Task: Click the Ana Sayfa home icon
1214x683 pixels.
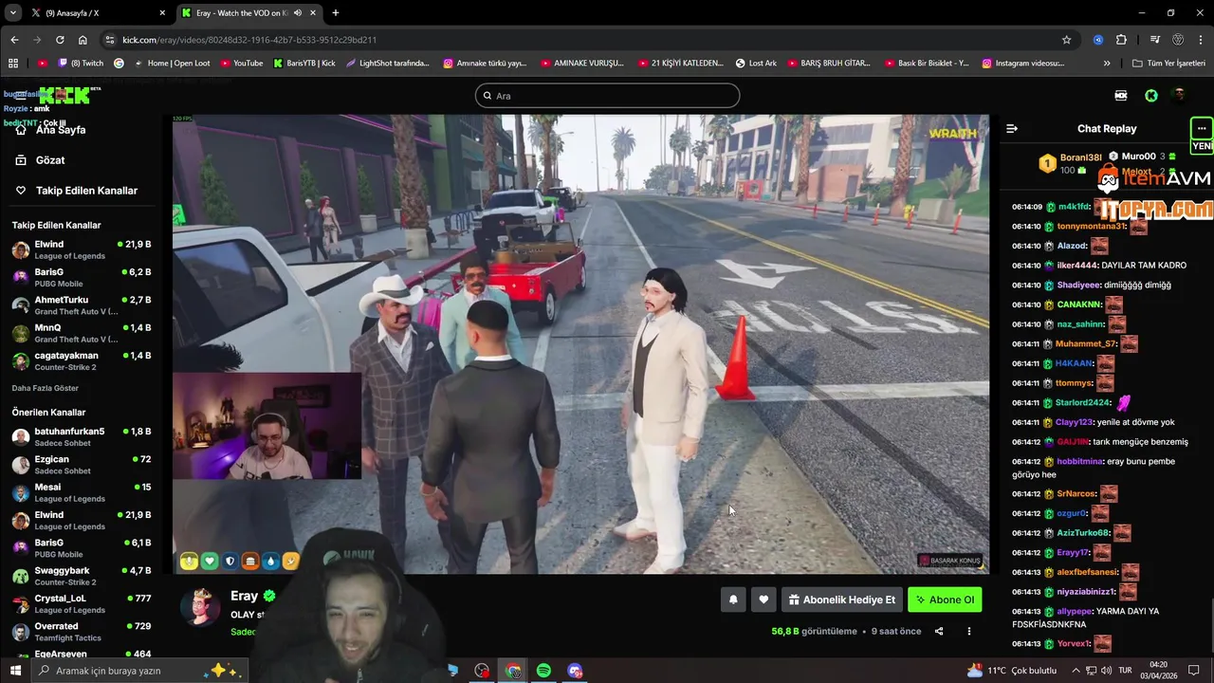Action: (21, 130)
